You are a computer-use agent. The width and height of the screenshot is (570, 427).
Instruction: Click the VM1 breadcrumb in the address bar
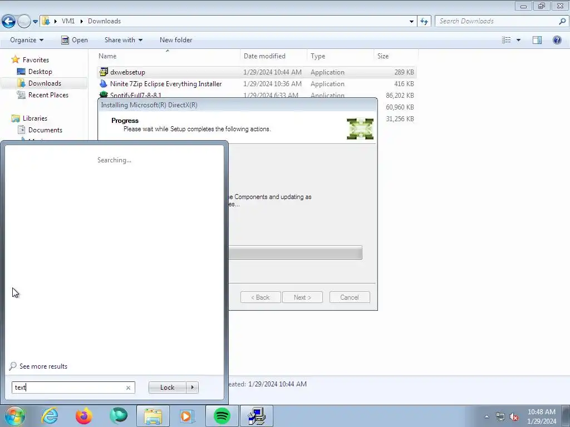click(68, 21)
